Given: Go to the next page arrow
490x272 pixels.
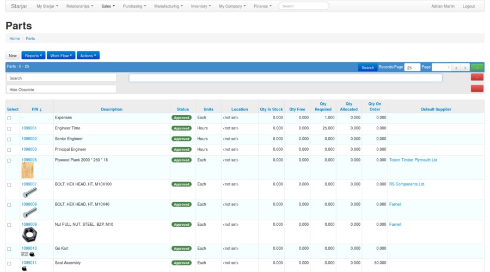Looking at the screenshot, I should pos(465,67).
